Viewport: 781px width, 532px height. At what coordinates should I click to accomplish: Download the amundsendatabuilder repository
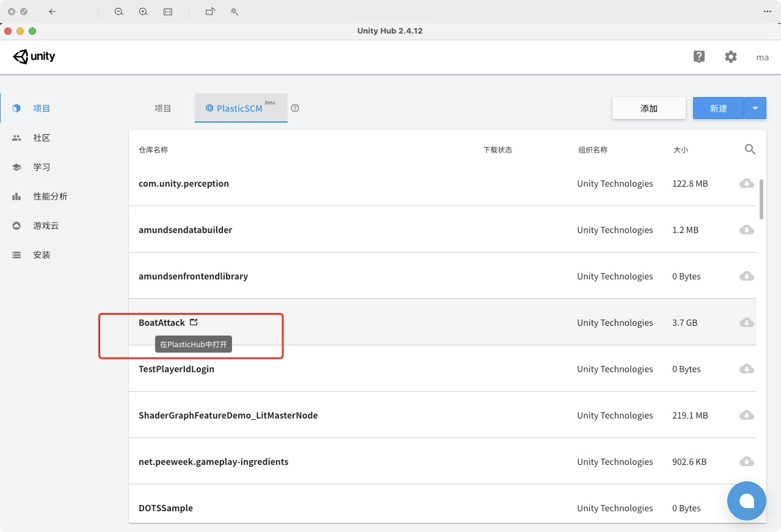[747, 230]
